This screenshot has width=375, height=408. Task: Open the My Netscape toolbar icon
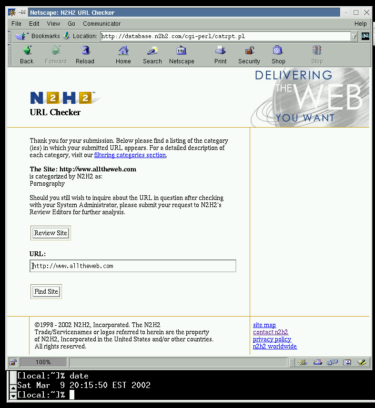182,50
